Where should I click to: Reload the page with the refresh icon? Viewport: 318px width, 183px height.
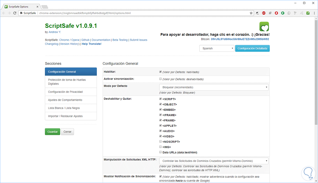click(15, 13)
